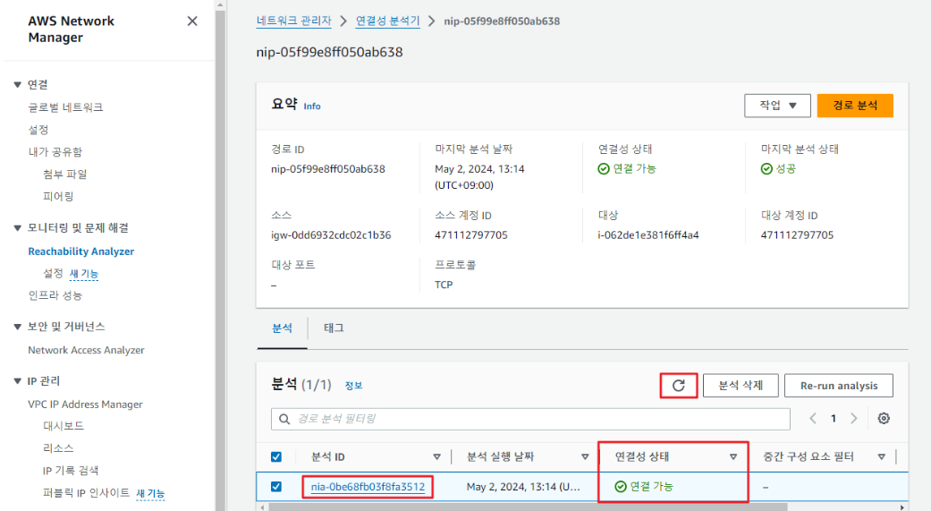Refresh the analysis list
This screenshot has width=931, height=511.
tap(679, 386)
